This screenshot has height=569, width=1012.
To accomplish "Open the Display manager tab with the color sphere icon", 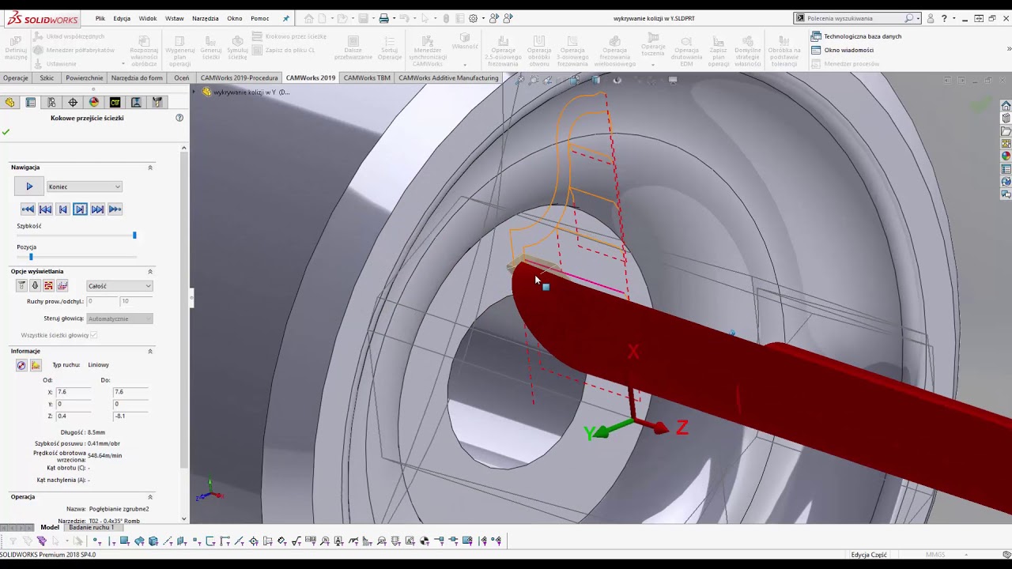I will (x=94, y=102).
